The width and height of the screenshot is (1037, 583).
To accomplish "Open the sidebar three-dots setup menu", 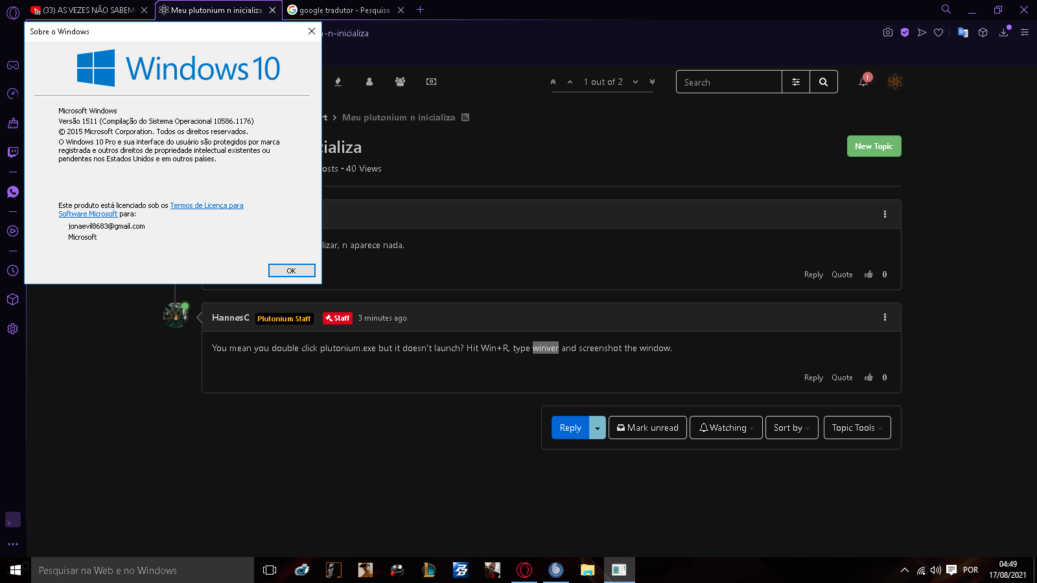I will click(13, 544).
